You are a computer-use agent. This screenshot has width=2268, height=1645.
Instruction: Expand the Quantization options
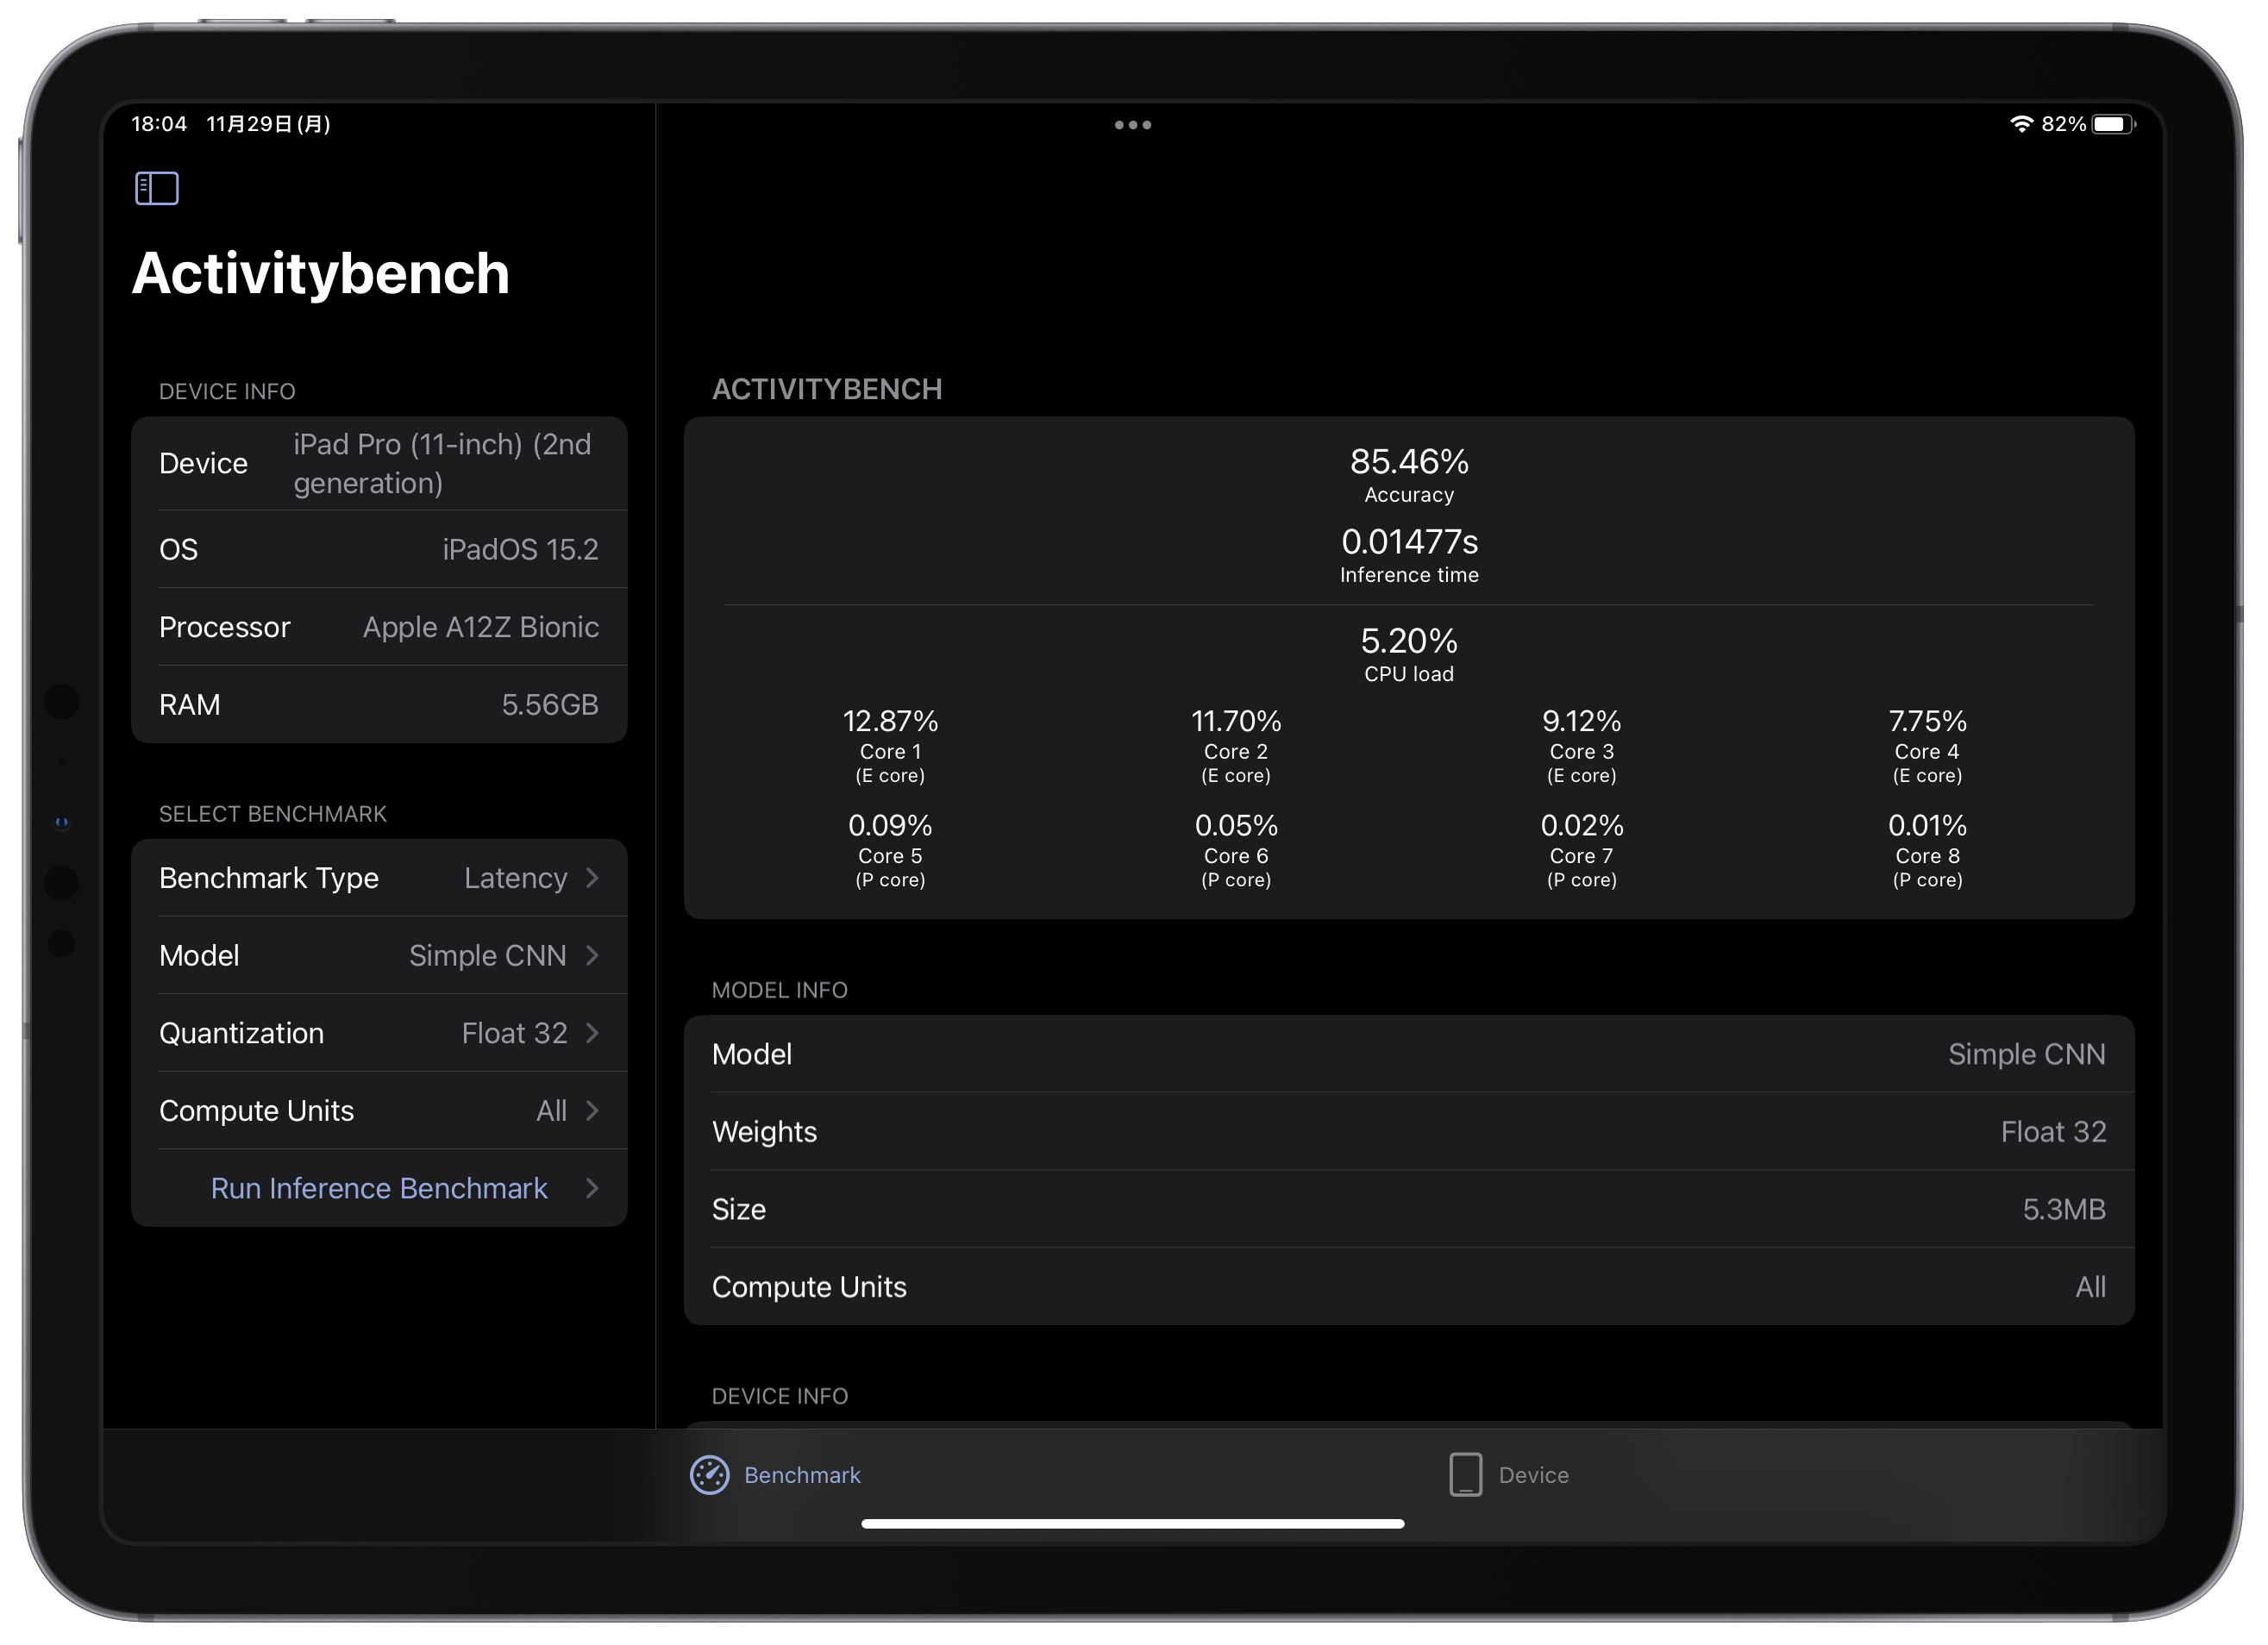tap(379, 1033)
